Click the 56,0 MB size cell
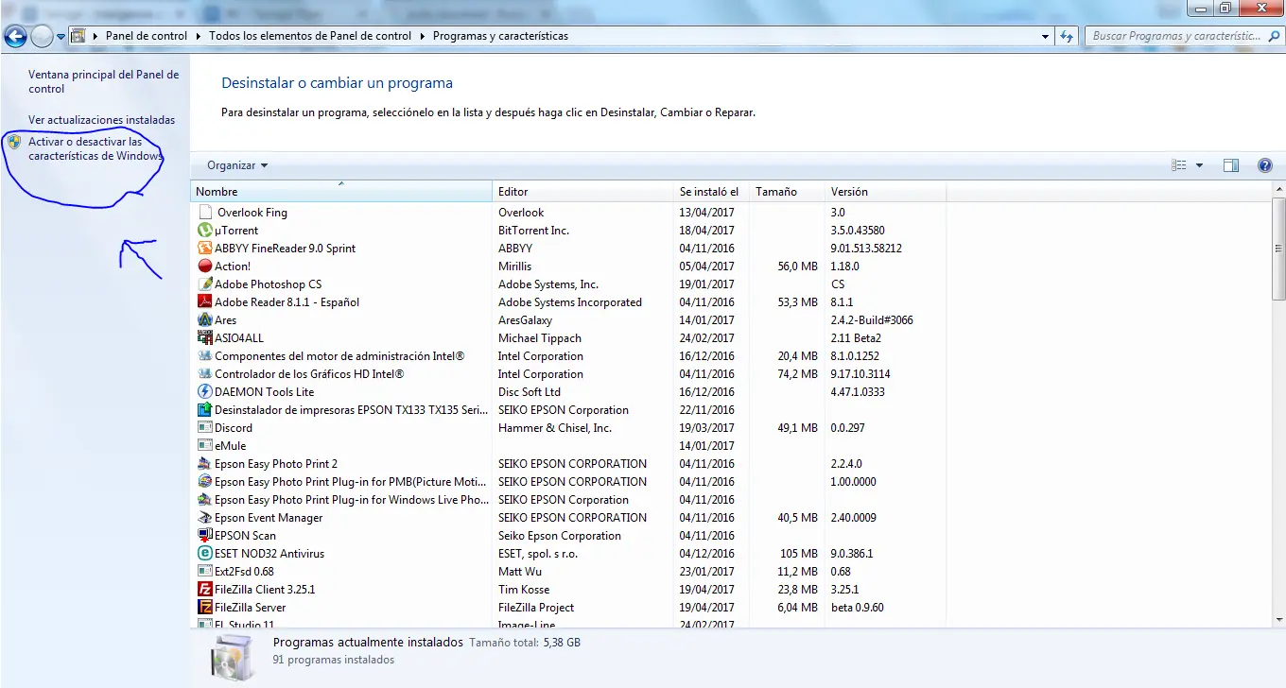The image size is (1286, 688). (x=798, y=267)
